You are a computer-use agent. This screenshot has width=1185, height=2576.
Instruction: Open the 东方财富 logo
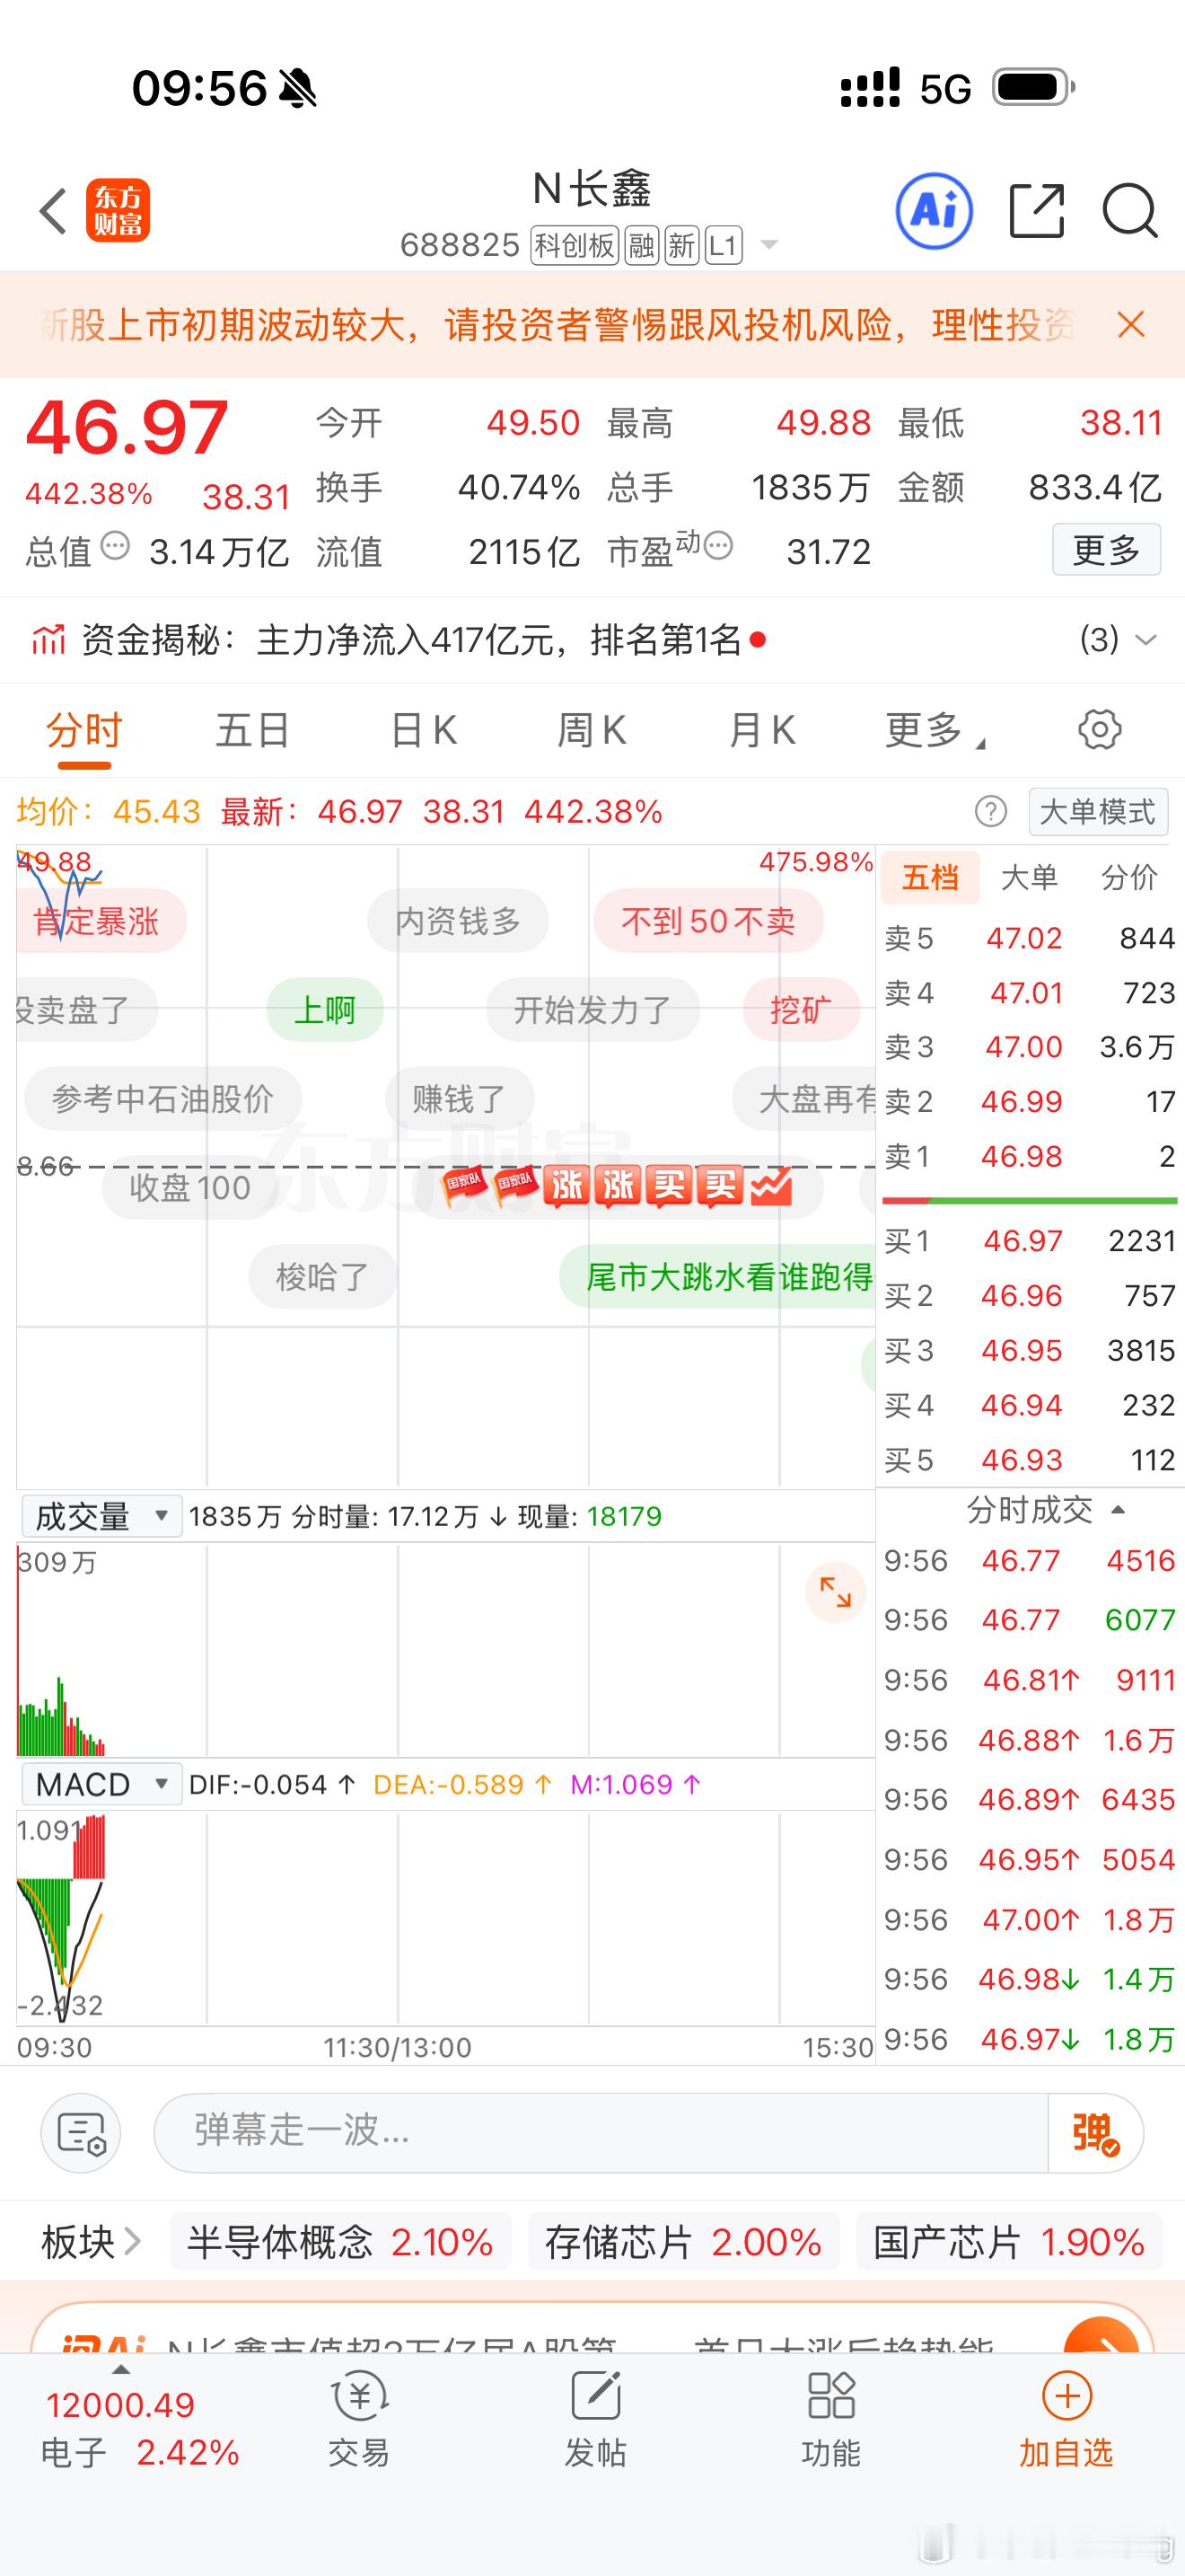coord(118,211)
